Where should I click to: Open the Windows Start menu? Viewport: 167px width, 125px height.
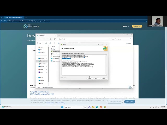click(x=62, y=107)
